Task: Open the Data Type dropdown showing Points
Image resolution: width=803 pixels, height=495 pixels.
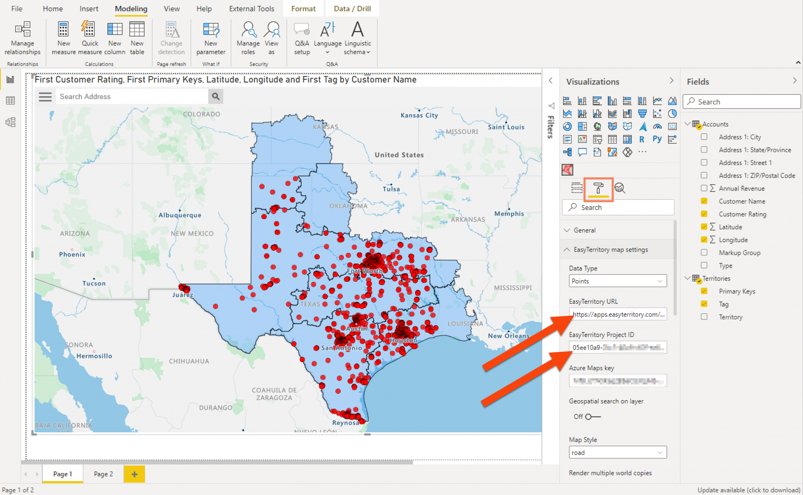Action: point(618,281)
